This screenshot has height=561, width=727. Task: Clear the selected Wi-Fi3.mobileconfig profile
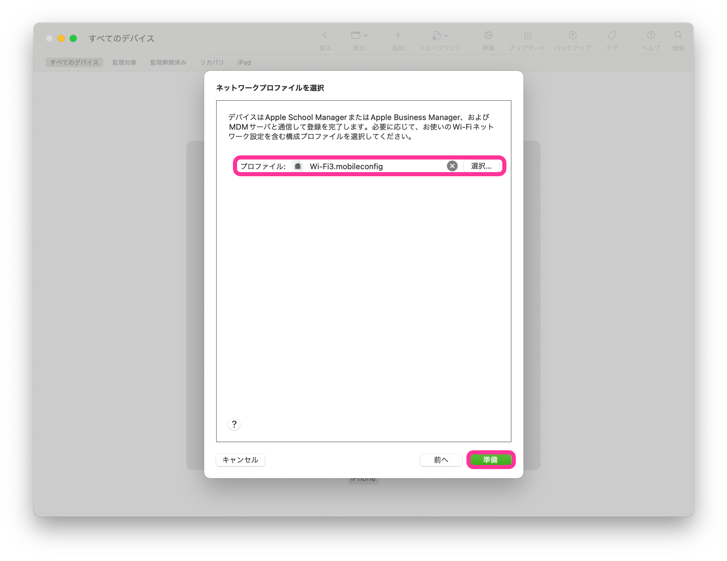[x=452, y=166]
